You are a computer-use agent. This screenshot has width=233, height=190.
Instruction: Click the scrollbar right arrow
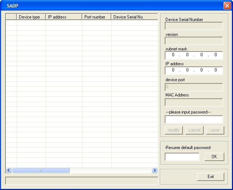click(x=154, y=170)
